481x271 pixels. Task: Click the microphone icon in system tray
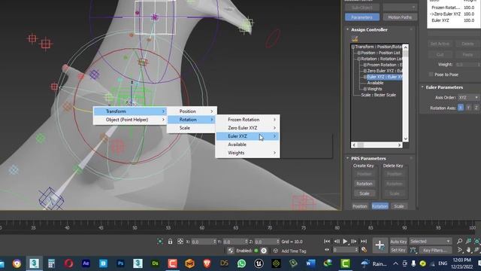coord(413,263)
